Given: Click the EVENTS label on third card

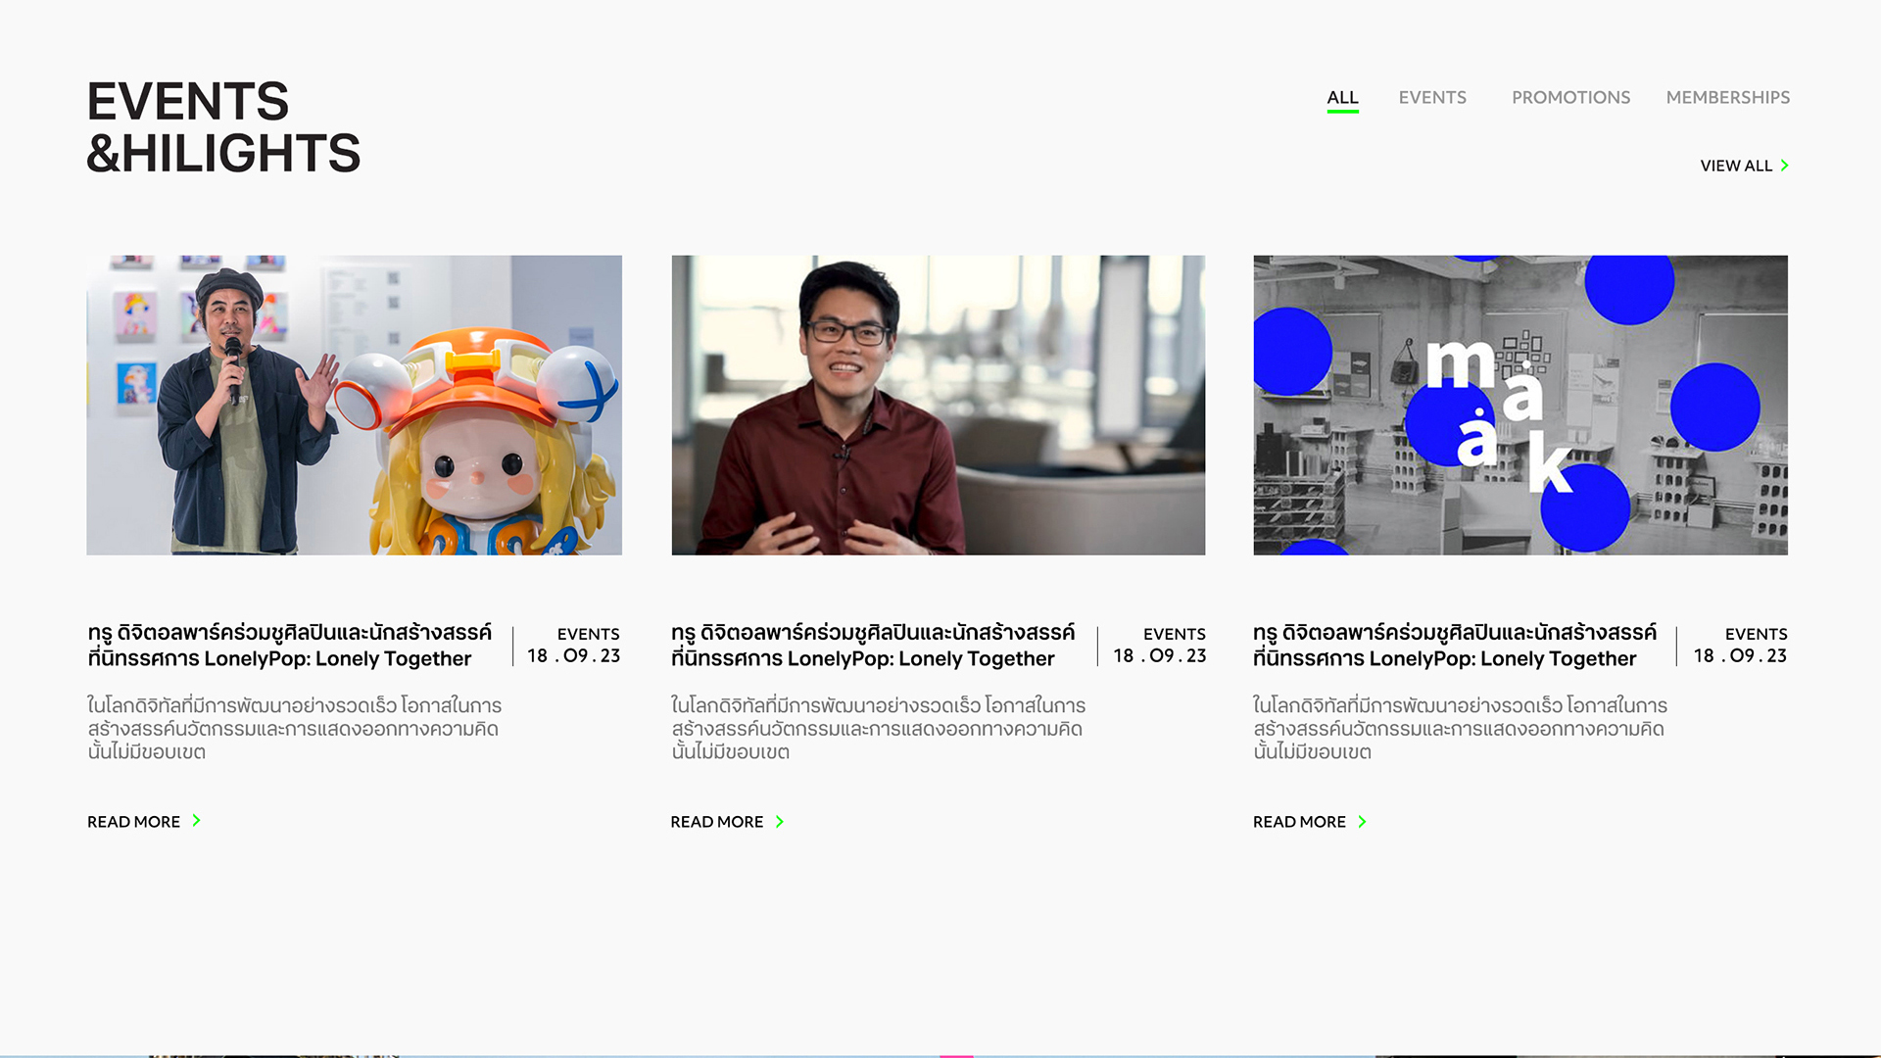Looking at the screenshot, I should [x=1756, y=634].
